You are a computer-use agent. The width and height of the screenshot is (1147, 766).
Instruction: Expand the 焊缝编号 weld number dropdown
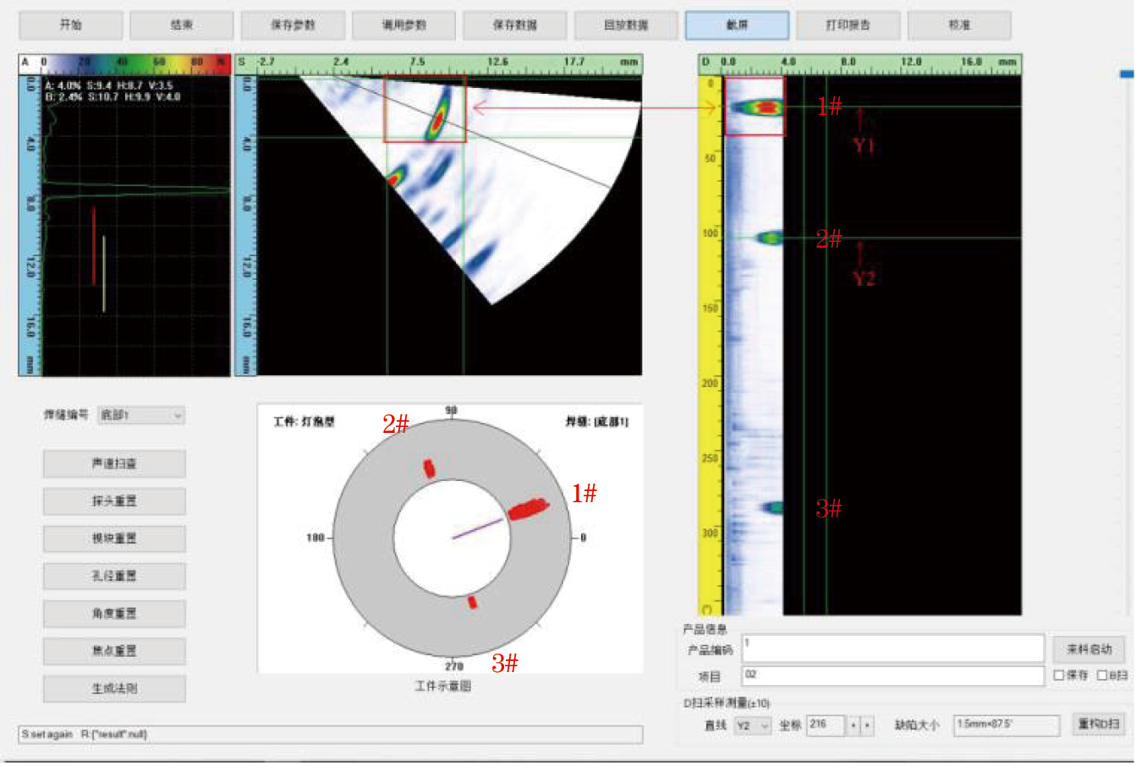coord(141,415)
